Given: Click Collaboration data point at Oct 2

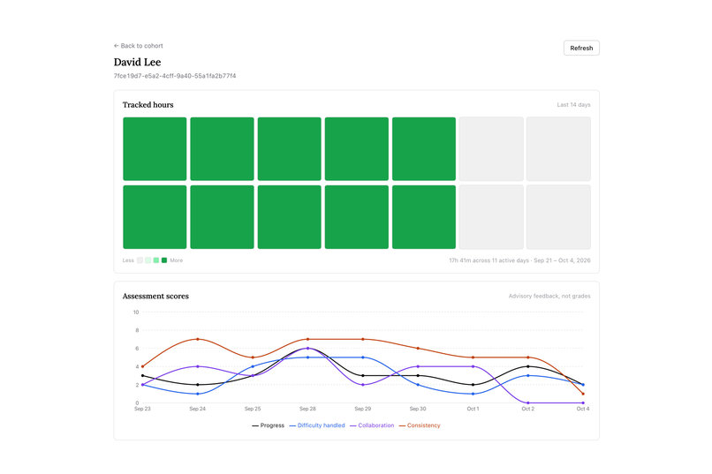Looking at the screenshot, I should pos(527,403).
